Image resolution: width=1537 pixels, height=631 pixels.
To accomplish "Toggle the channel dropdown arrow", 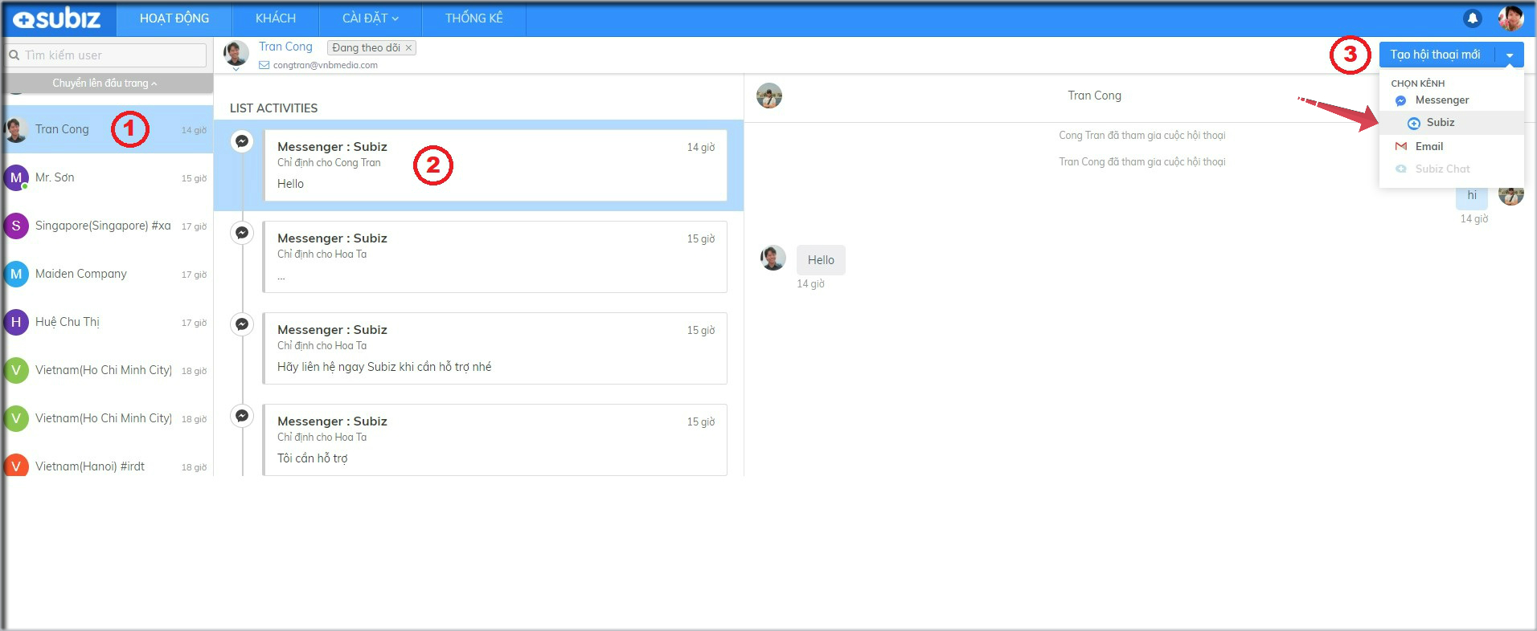I will (1510, 55).
